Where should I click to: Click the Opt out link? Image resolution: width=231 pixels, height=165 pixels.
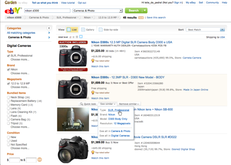[82, 3]
